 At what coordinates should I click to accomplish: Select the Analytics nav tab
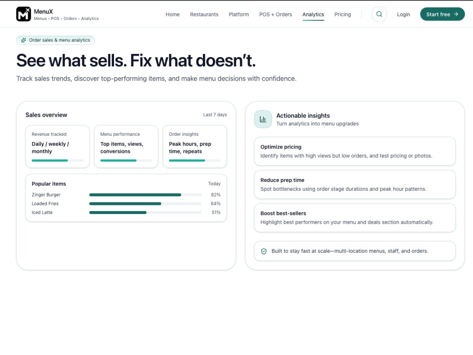coord(313,15)
